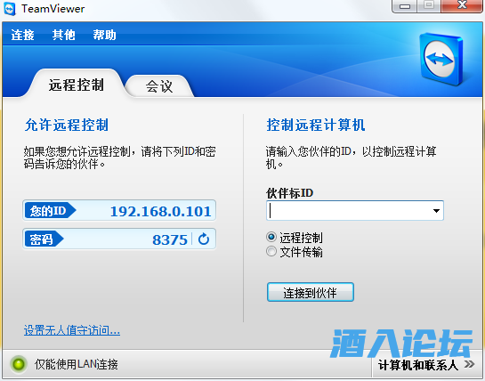485x381 pixels.
Task: Expand the 计算机和联系人 panel
Action: (x=427, y=365)
